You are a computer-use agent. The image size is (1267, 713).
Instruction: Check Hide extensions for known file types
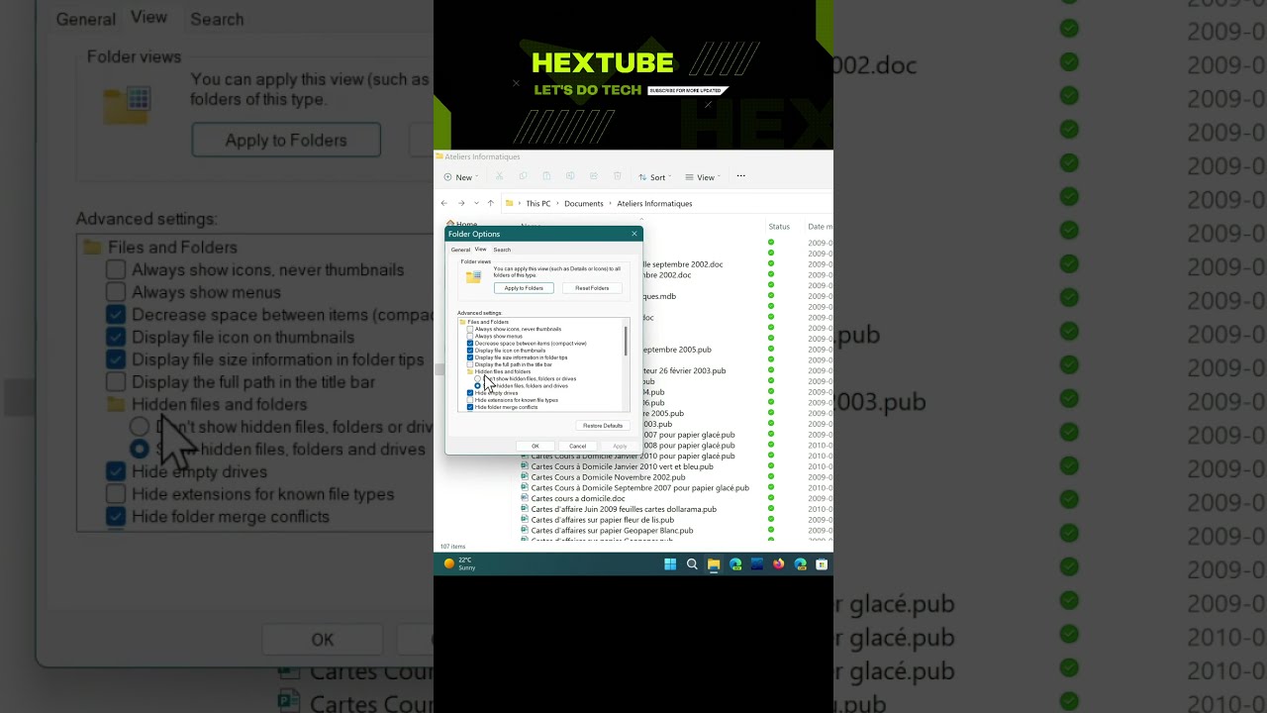470,400
